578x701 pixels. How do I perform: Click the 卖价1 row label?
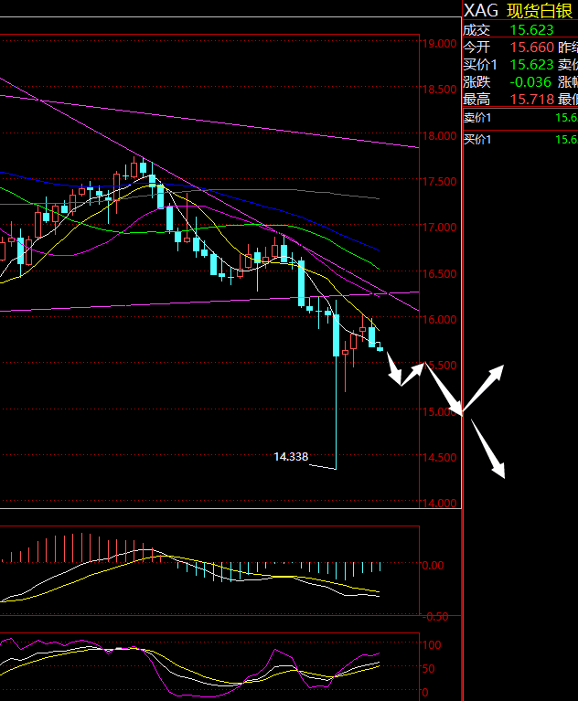tap(477, 118)
